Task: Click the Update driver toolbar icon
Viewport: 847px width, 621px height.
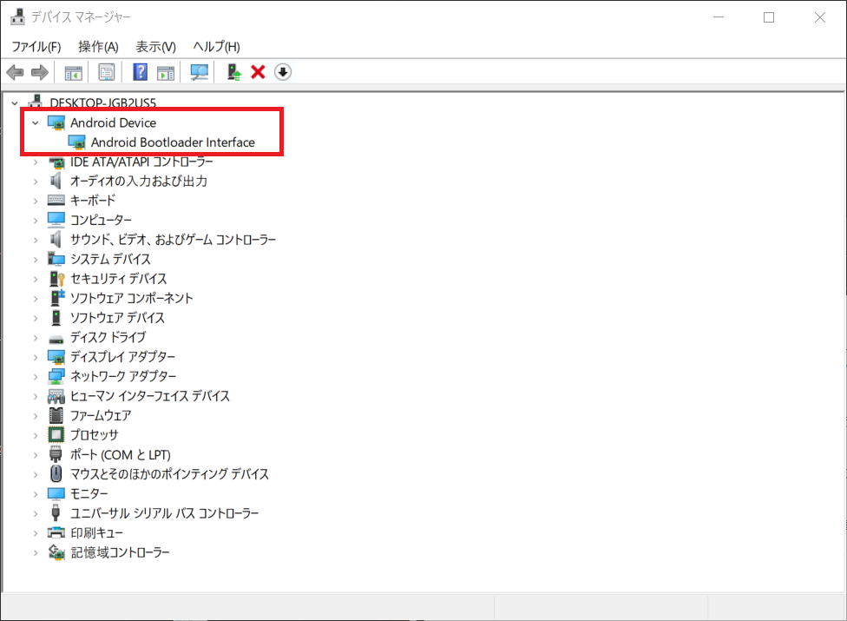Action: coord(233,72)
